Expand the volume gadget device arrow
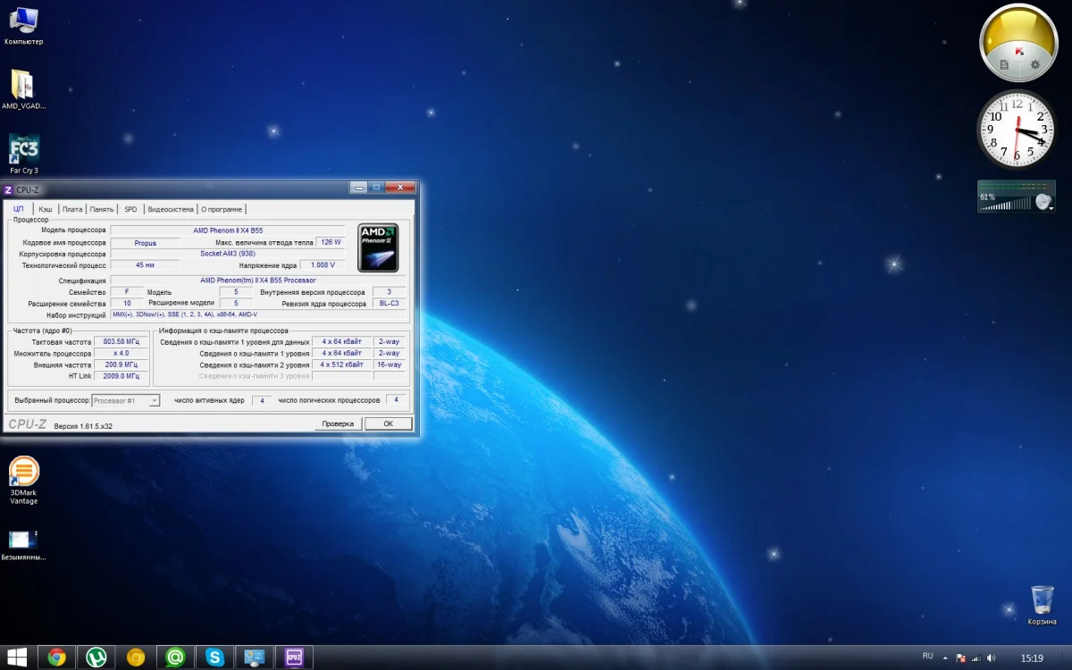The image size is (1072, 670). pyautogui.click(x=1051, y=208)
